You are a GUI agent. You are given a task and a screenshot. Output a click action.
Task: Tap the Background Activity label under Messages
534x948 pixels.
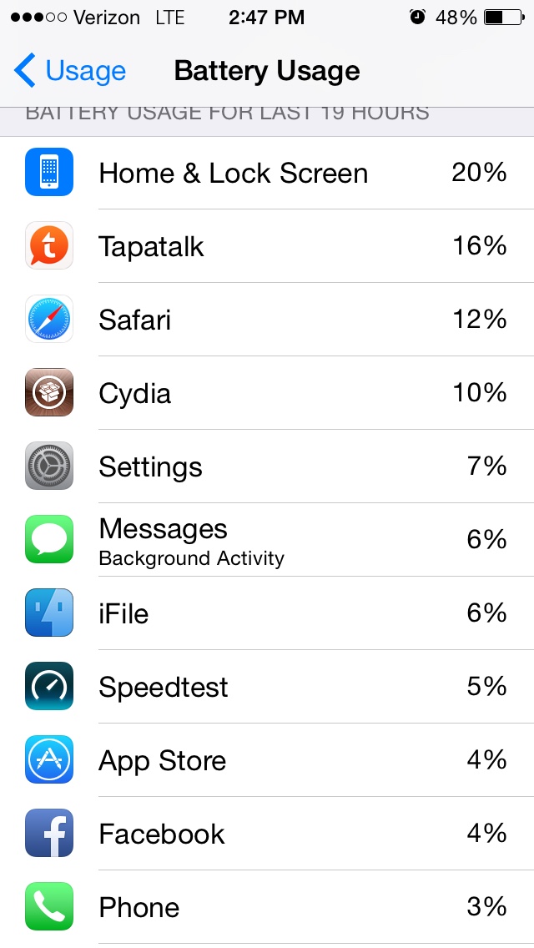tap(191, 558)
